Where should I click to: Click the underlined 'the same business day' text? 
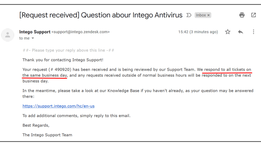pos(45,75)
